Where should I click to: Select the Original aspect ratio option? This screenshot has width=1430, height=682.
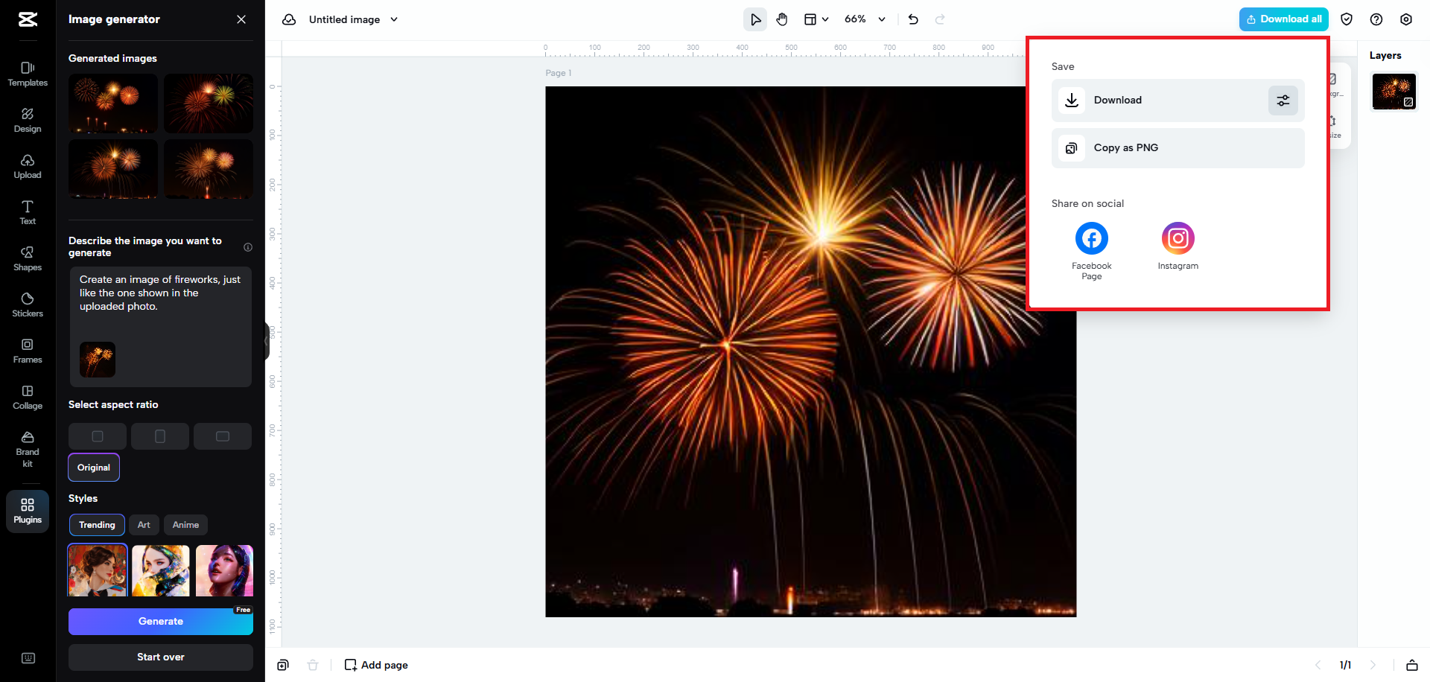click(x=94, y=468)
